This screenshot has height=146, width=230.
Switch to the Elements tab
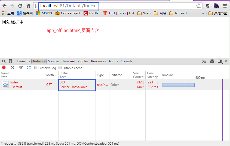pyautogui.click(x=23, y=61)
